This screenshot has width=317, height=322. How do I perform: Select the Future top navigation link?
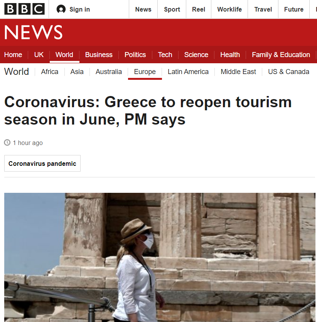294,9
